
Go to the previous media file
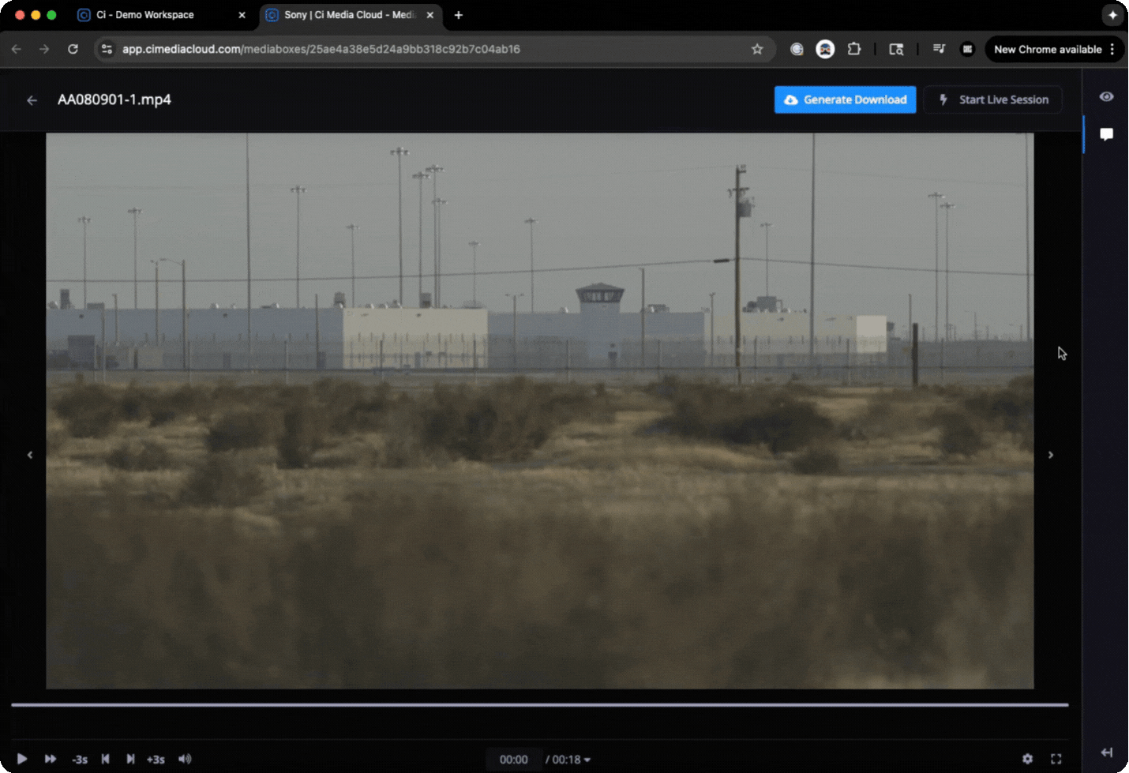30,455
